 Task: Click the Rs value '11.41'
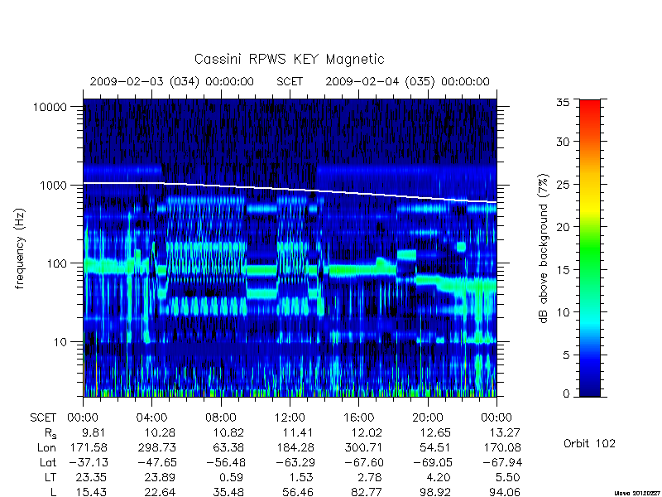tap(298, 432)
